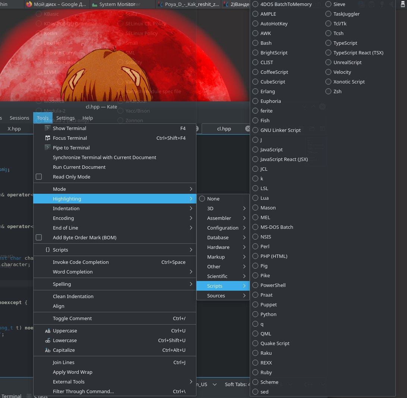
Task: Expand the Indentation submenu
Action: click(114, 209)
